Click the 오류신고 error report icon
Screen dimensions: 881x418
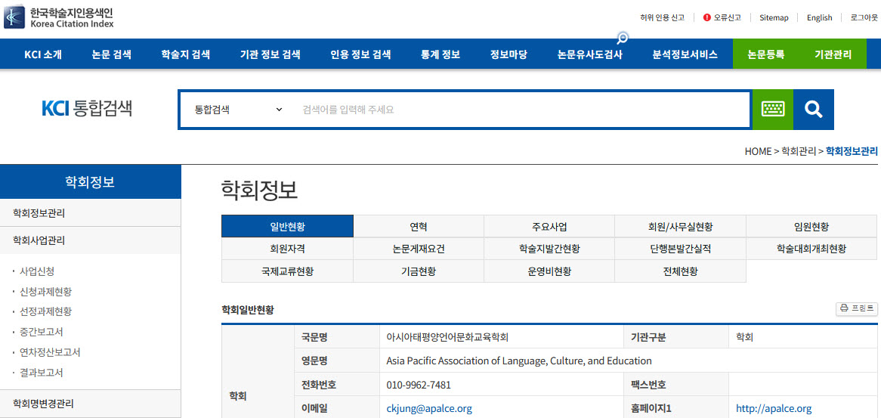(x=706, y=17)
